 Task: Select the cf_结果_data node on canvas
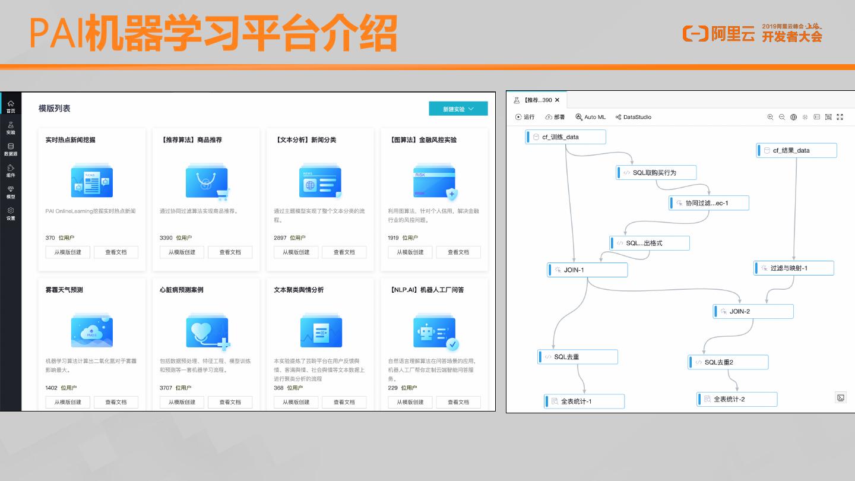[x=797, y=151]
